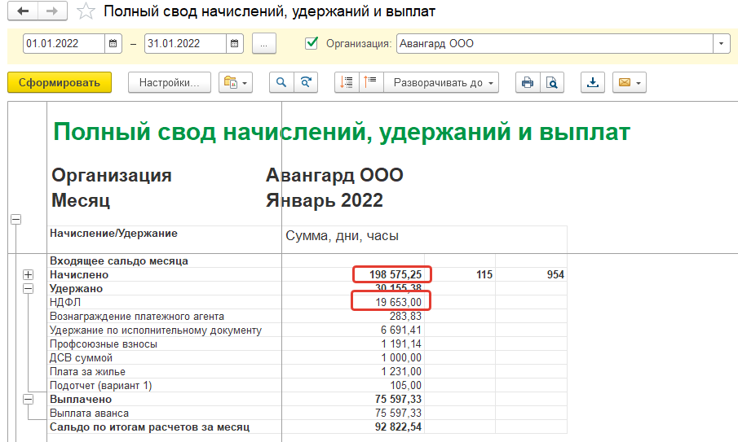738x442 pixels.
Task: Collapse the Удержано row group
Action: pyautogui.click(x=29, y=288)
